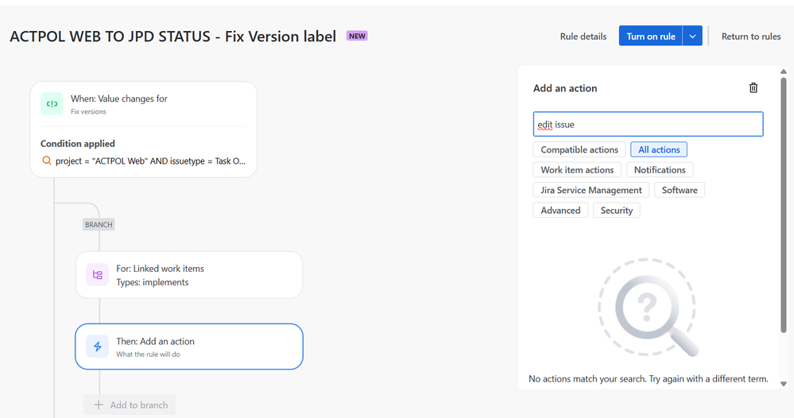Select the Jira Service Management category
Image resolution: width=794 pixels, height=418 pixels.
coord(591,190)
